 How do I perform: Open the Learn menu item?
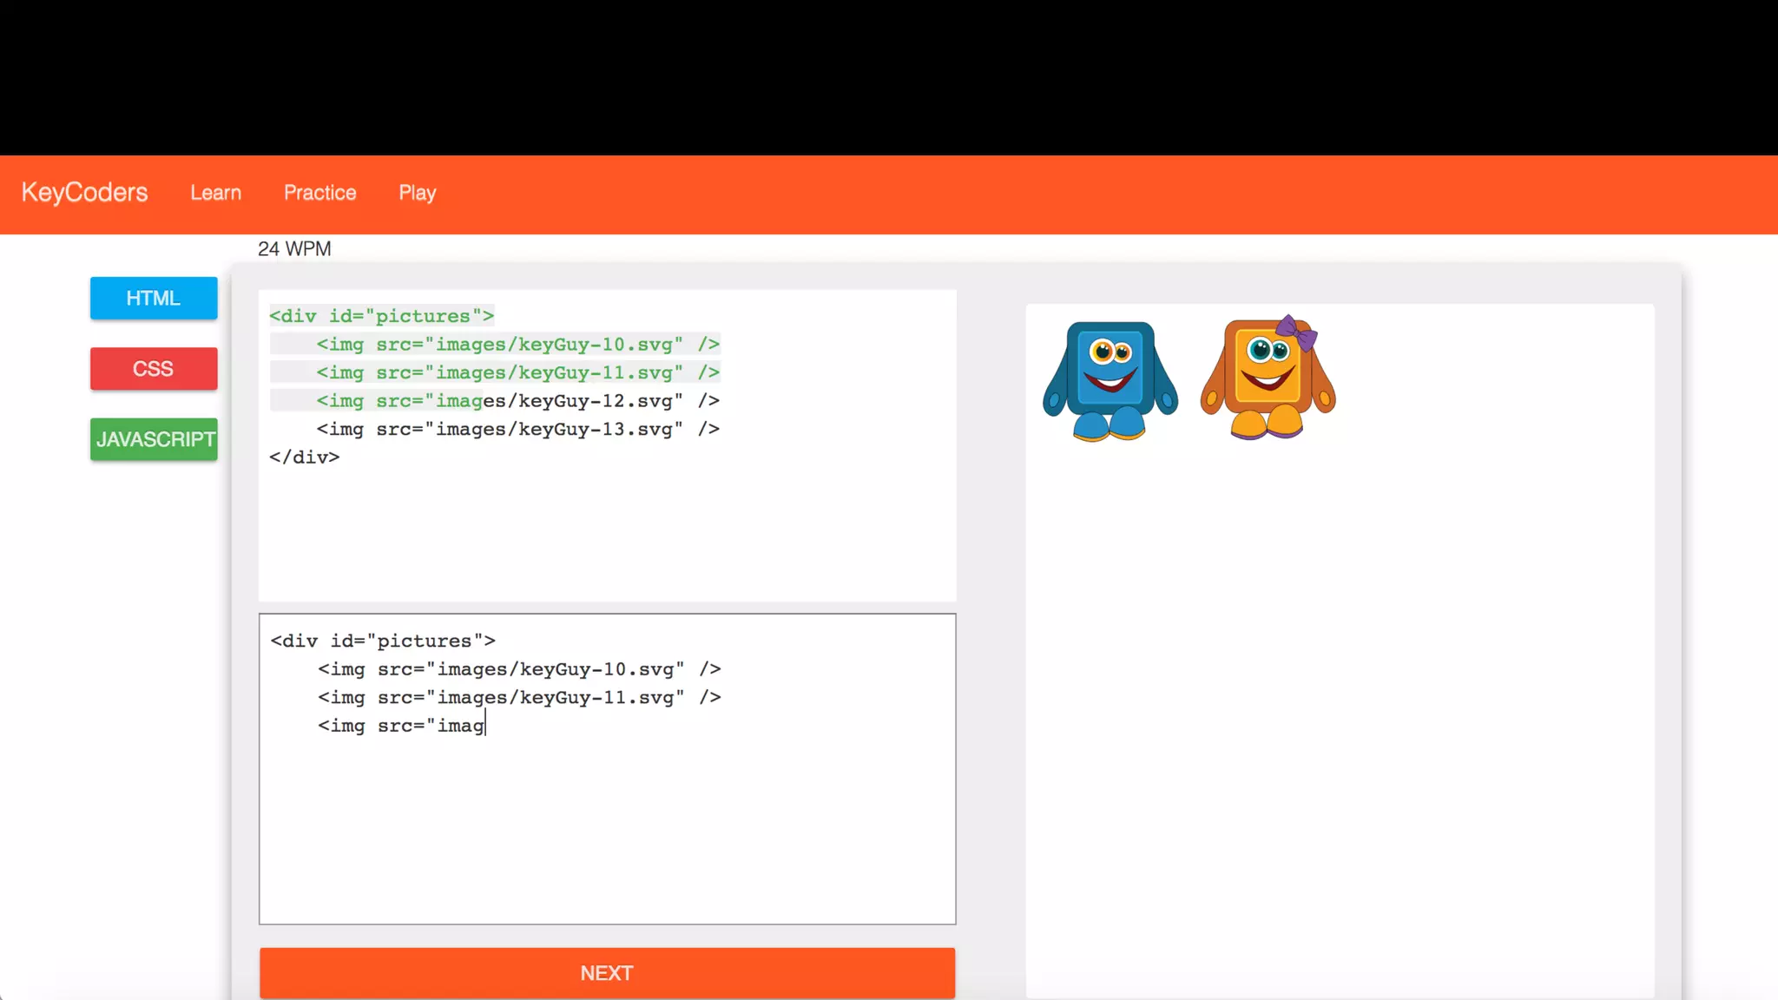tap(216, 193)
